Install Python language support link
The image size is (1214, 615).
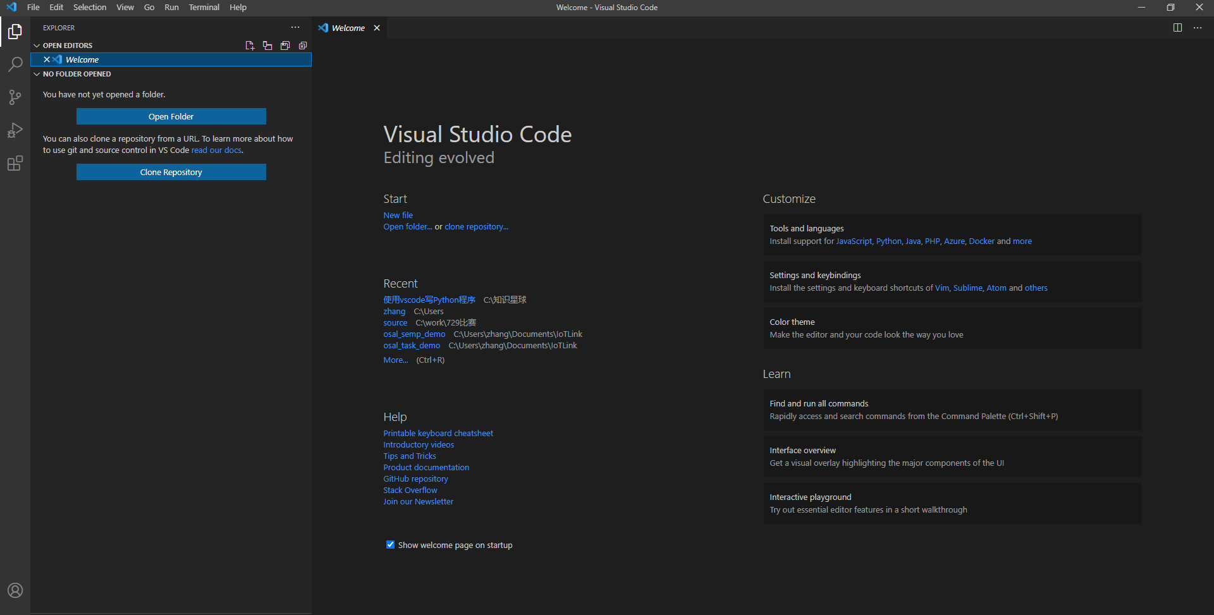point(888,241)
